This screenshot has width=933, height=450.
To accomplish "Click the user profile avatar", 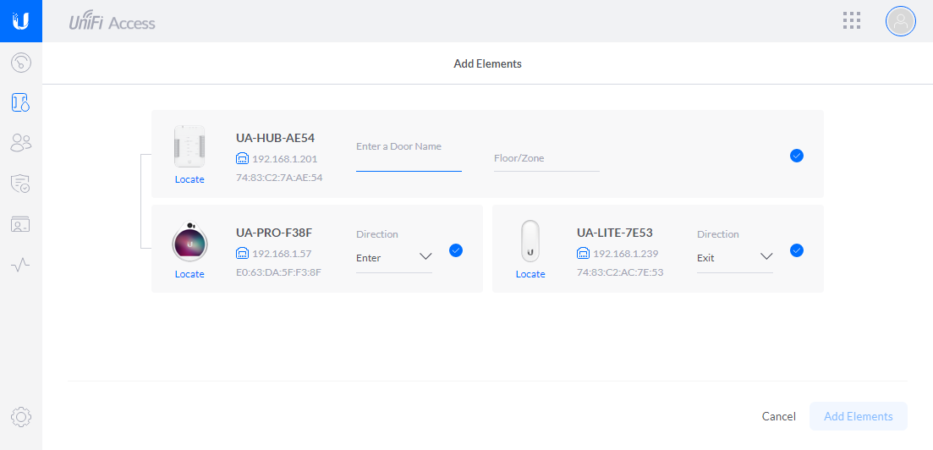I will pos(900,21).
